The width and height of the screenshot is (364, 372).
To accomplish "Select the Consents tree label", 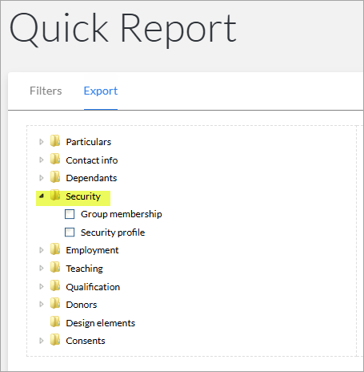I will (x=86, y=341).
